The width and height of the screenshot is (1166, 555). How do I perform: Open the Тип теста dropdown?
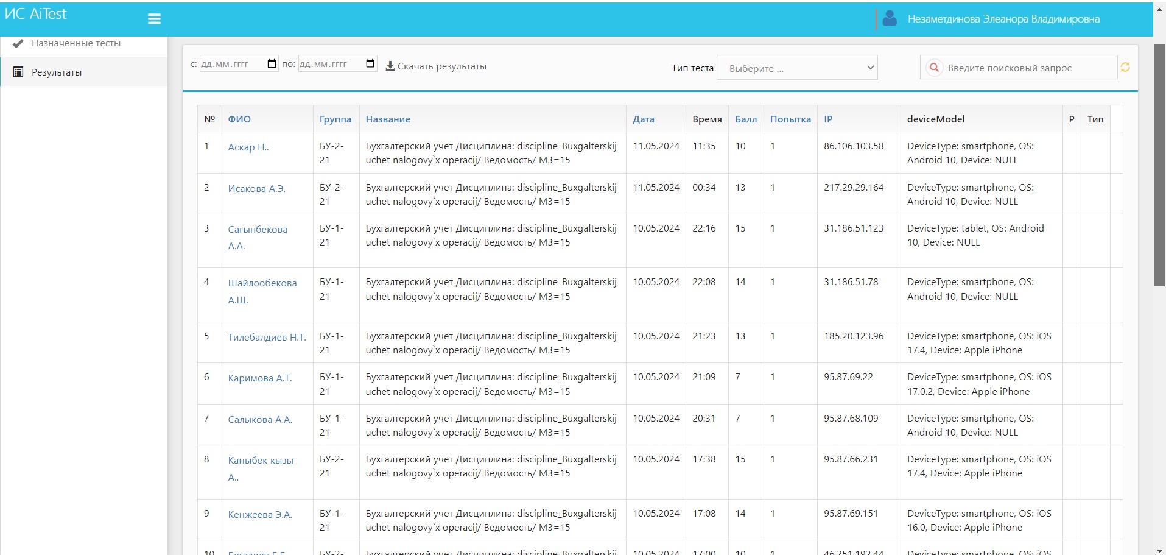(x=798, y=68)
